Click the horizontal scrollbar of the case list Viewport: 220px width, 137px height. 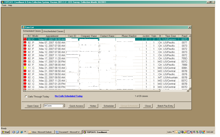(103, 91)
